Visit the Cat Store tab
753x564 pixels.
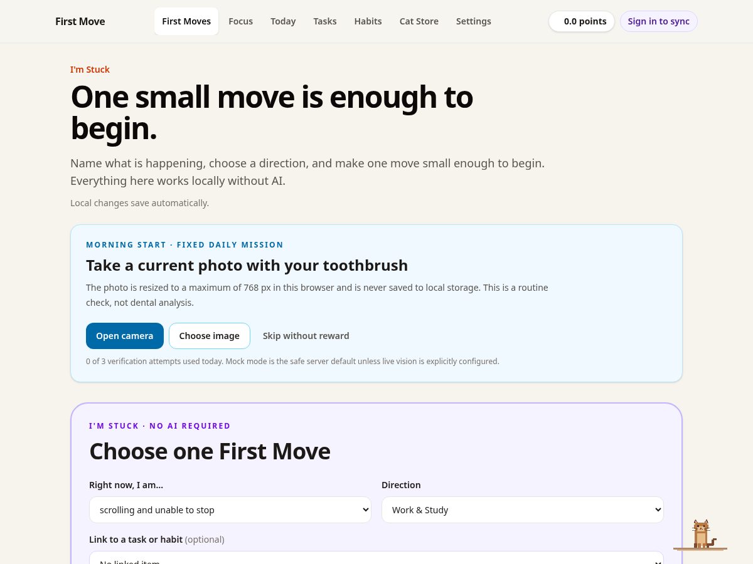(419, 21)
